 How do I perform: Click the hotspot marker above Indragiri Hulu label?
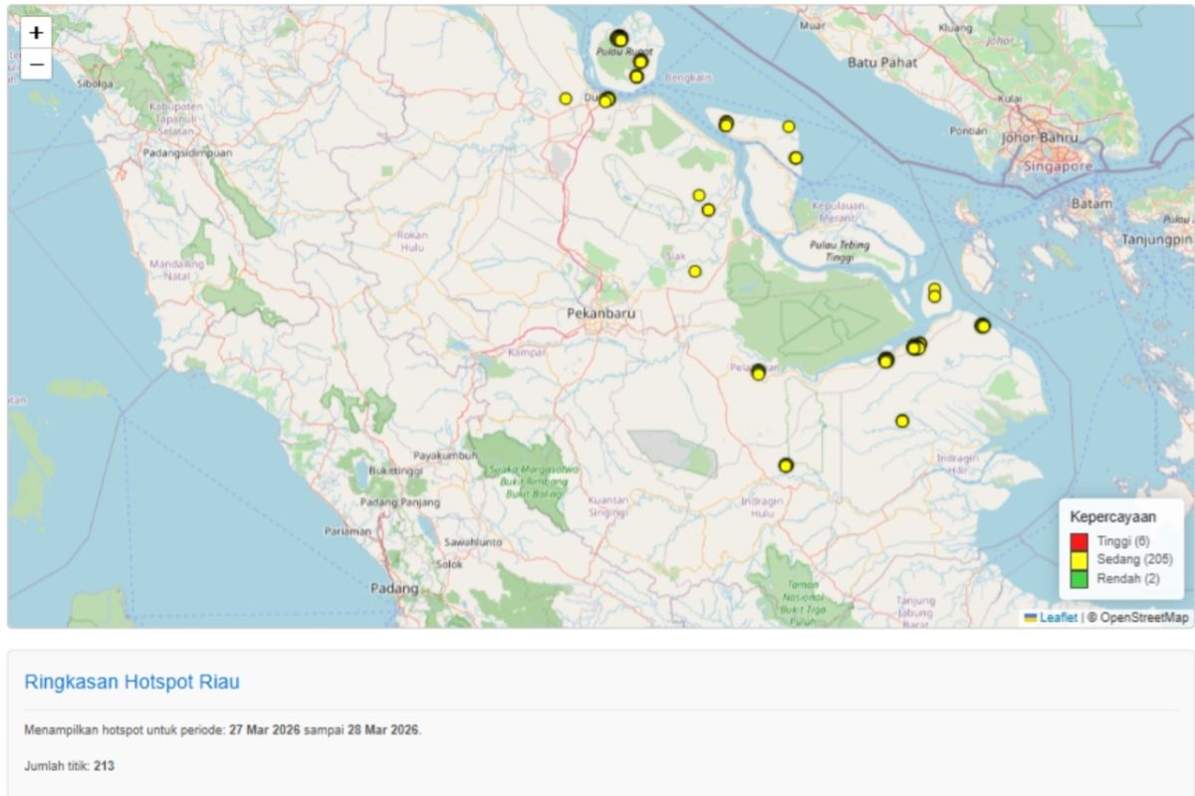tap(786, 466)
